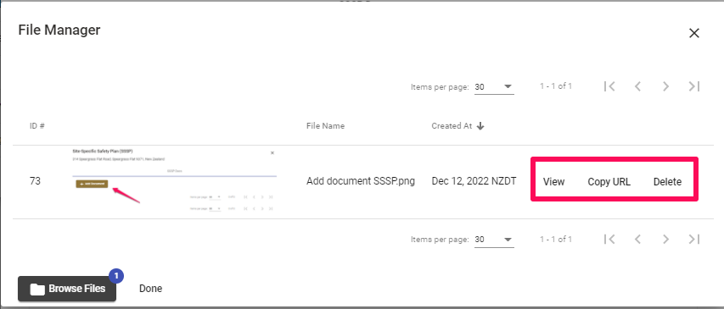Toggle Created At sort arrow
724x309 pixels.
pyautogui.click(x=480, y=126)
